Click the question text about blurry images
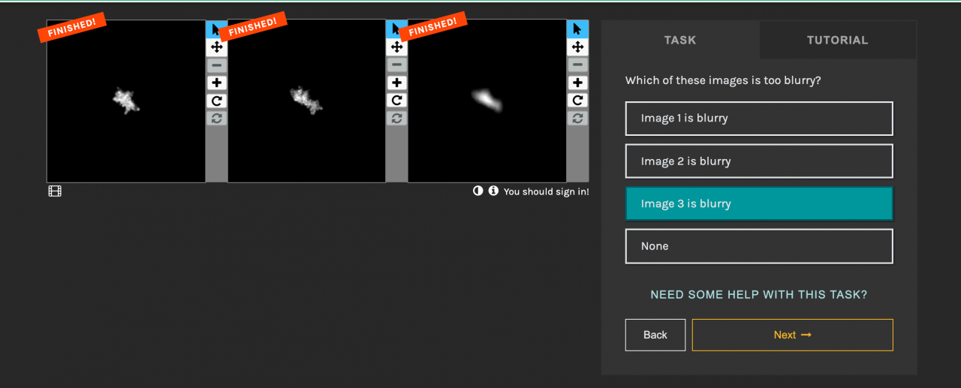This screenshot has width=961, height=388. tap(723, 80)
